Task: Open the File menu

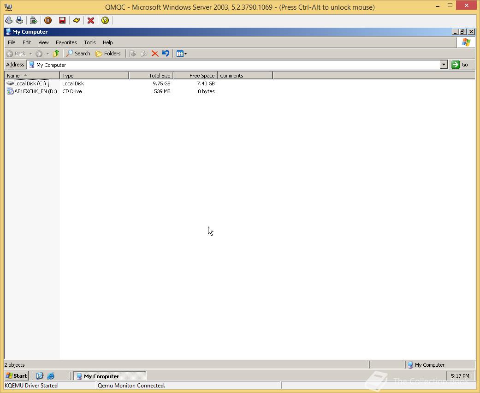Action: click(x=12, y=42)
